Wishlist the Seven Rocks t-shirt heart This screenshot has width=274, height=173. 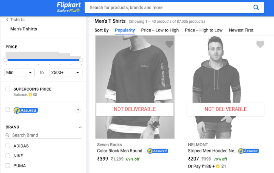pyautogui.click(x=169, y=44)
